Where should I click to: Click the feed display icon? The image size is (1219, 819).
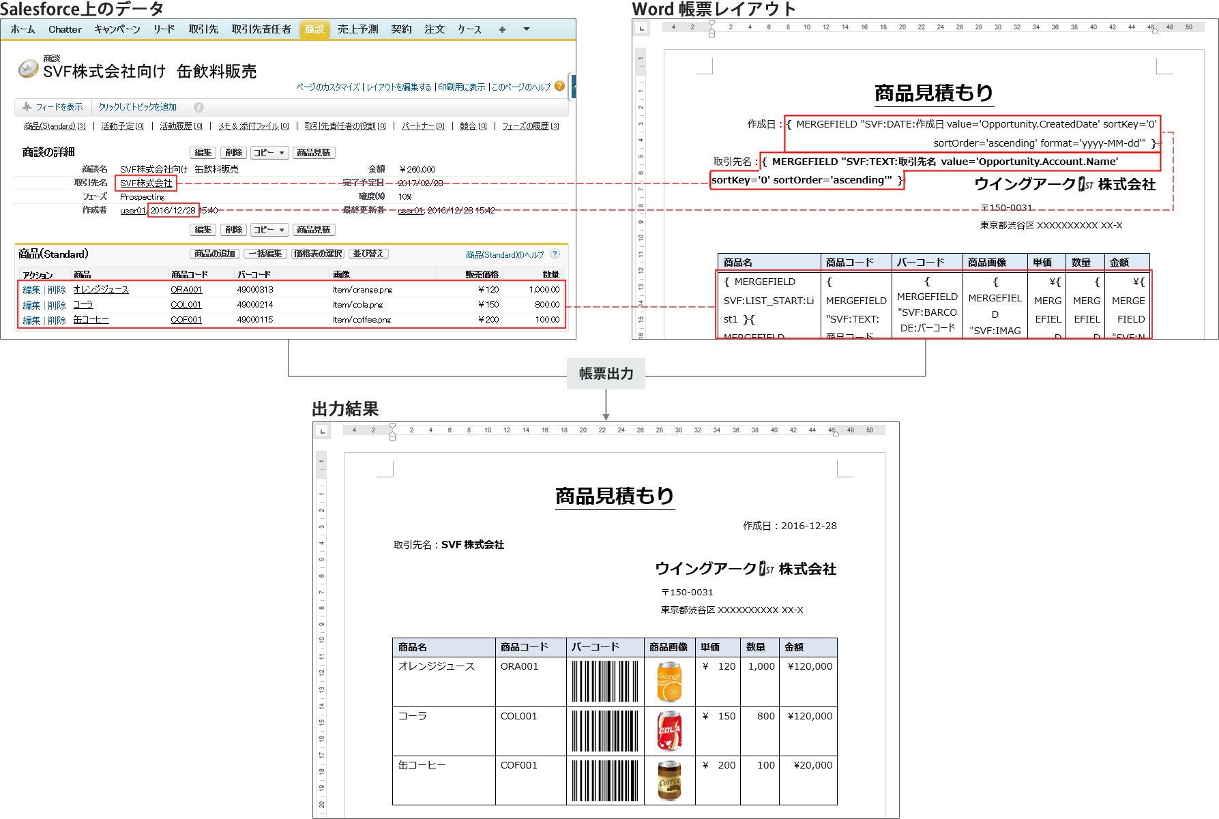27,107
